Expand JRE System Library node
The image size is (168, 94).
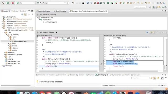pos(4,30)
